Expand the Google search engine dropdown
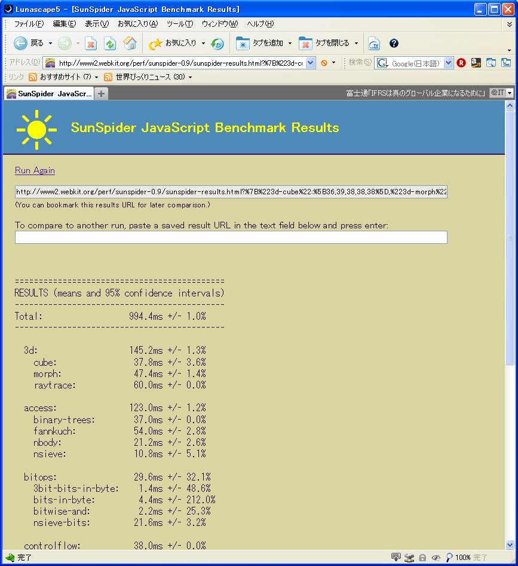This screenshot has width=518, height=566. click(x=448, y=63)
